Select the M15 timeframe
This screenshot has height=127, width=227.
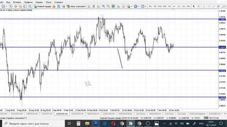160,6
